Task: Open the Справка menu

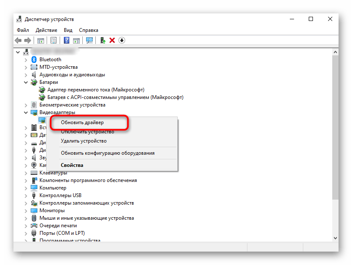Action: tap(88, 30)
